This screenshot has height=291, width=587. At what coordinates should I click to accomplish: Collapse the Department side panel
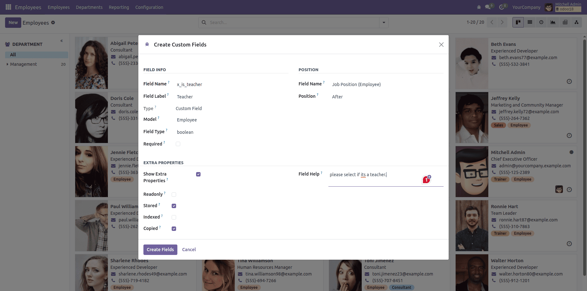click(62, 41)
